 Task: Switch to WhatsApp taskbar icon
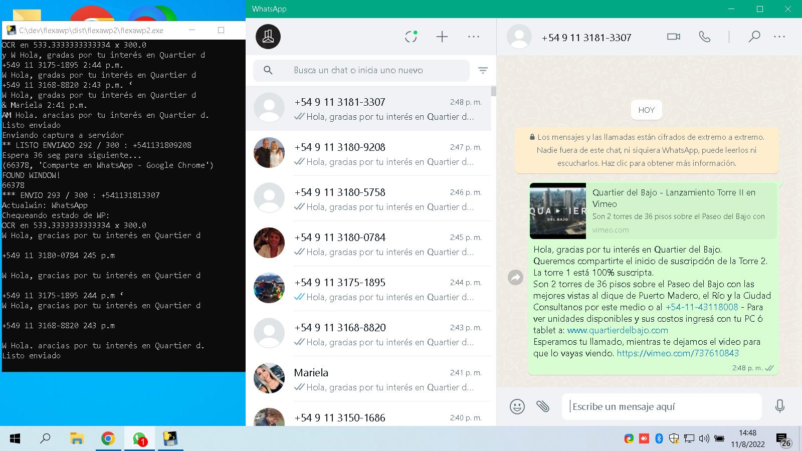(x=139, y=439)
